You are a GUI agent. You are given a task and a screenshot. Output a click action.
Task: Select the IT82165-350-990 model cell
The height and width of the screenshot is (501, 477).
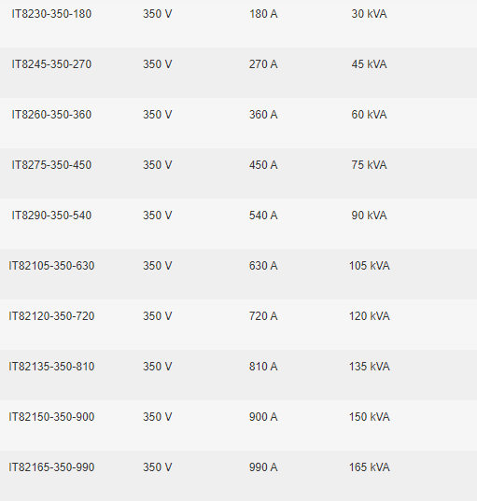(x=51, y=467)
